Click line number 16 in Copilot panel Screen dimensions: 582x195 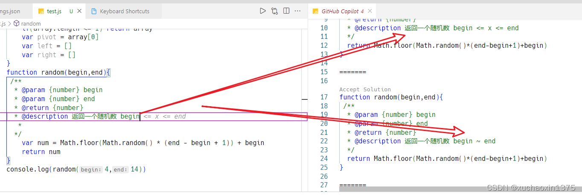point(323,81)
